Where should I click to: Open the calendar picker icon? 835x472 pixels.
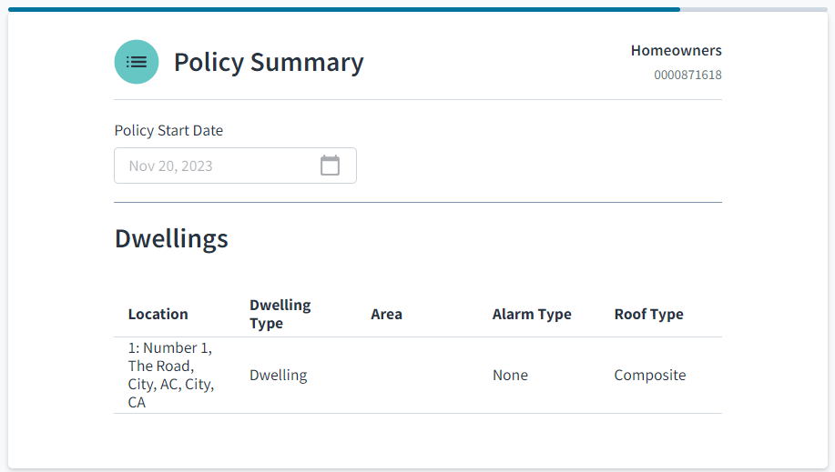click(330, 165)
